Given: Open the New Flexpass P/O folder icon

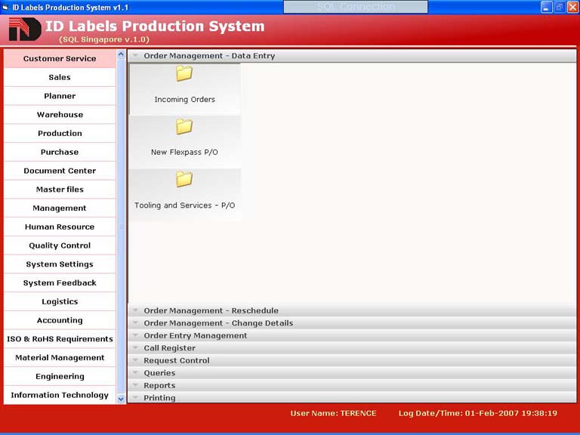Looking at the screenshot, I should click(184, 127).
